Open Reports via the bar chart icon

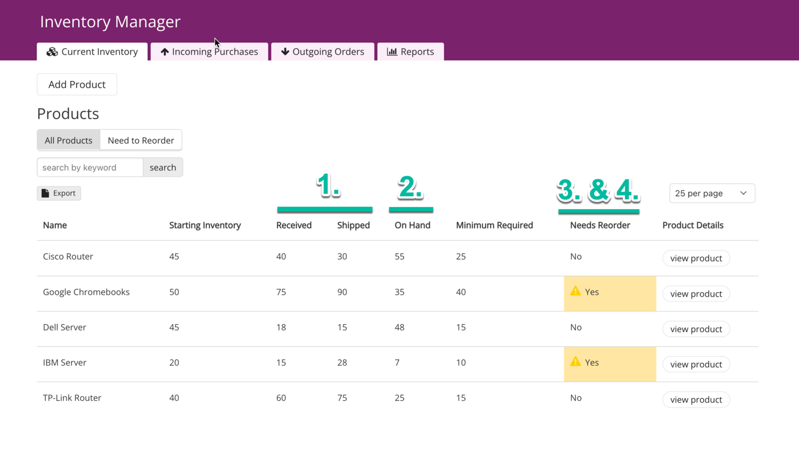(x=393, y=51)
